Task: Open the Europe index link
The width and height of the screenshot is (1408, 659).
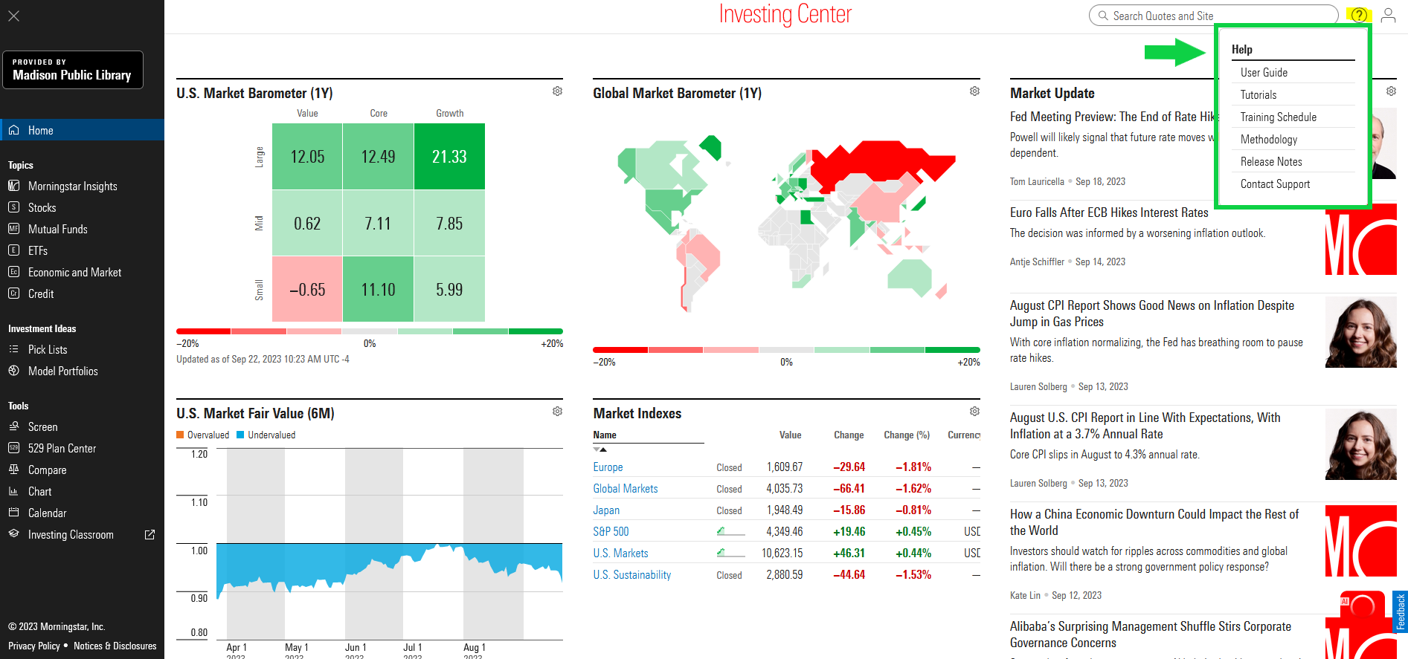Action: (x=608, y=467)
